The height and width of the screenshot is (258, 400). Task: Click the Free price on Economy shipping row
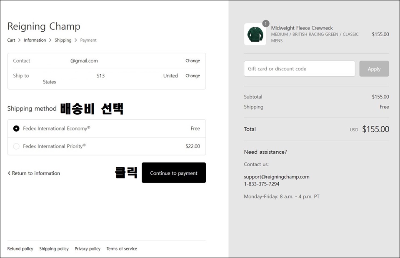[195, 129]
